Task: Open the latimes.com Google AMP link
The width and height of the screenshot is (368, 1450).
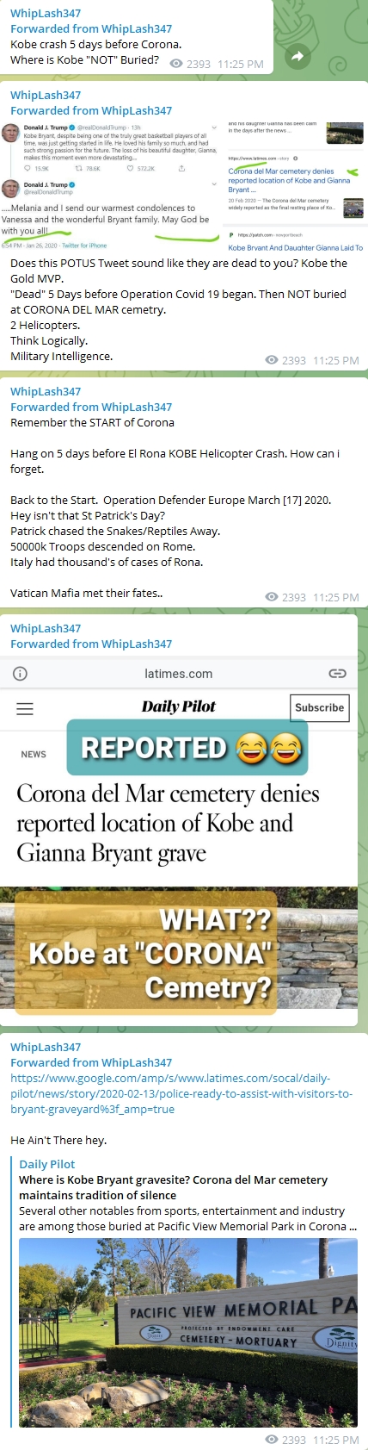Action: tap(181, 1093)
